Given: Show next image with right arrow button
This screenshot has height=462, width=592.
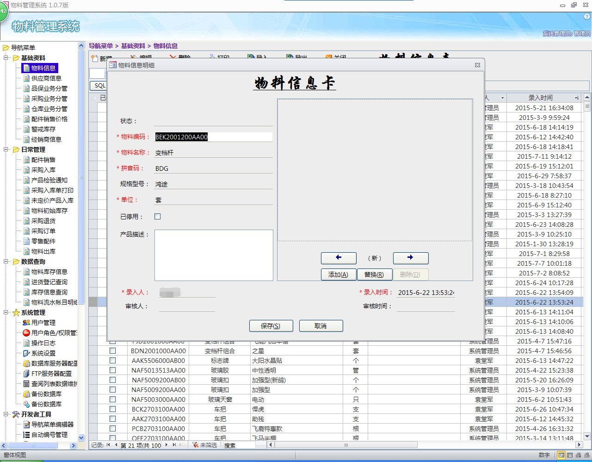Looking at the screenshot, I should 411,258.
